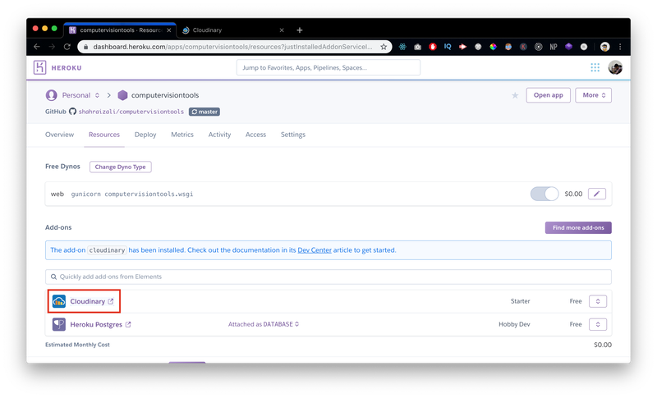Toggle the web dyno switch
The image size is (657, 398).
coord(544,194)
